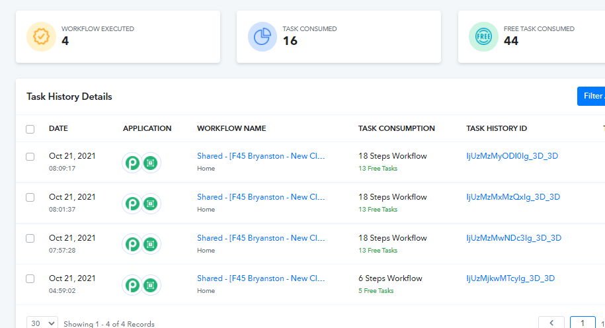Viewport: 605px width, 328px height.
Task: Click the Workflow Executed count 4
Action: click(65, 40)
